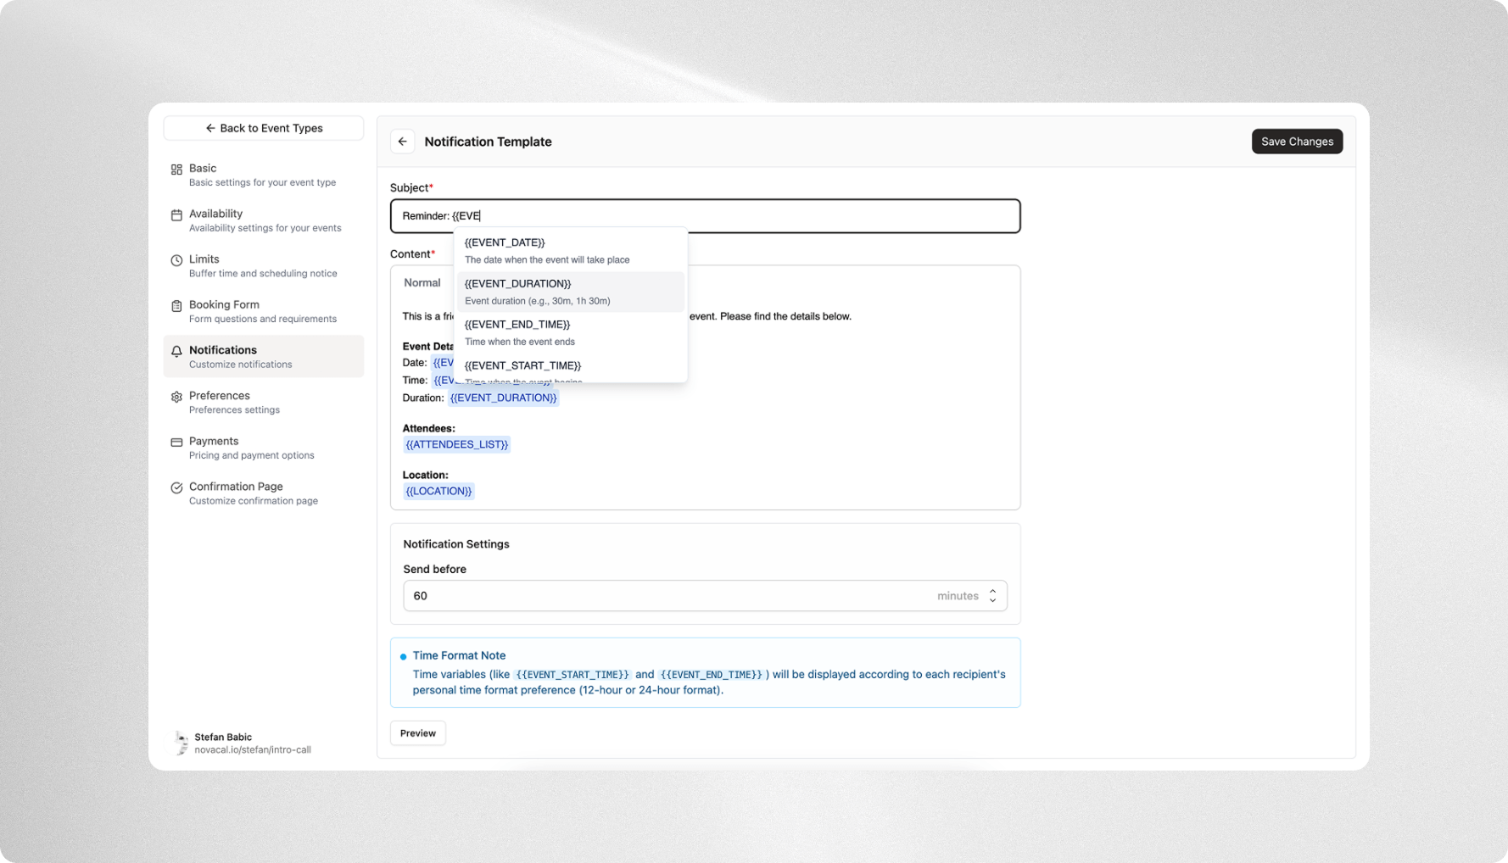Select the Basic settings sidebar icon
Screen dimensions: 1508x863
click(x=176, y=169)
